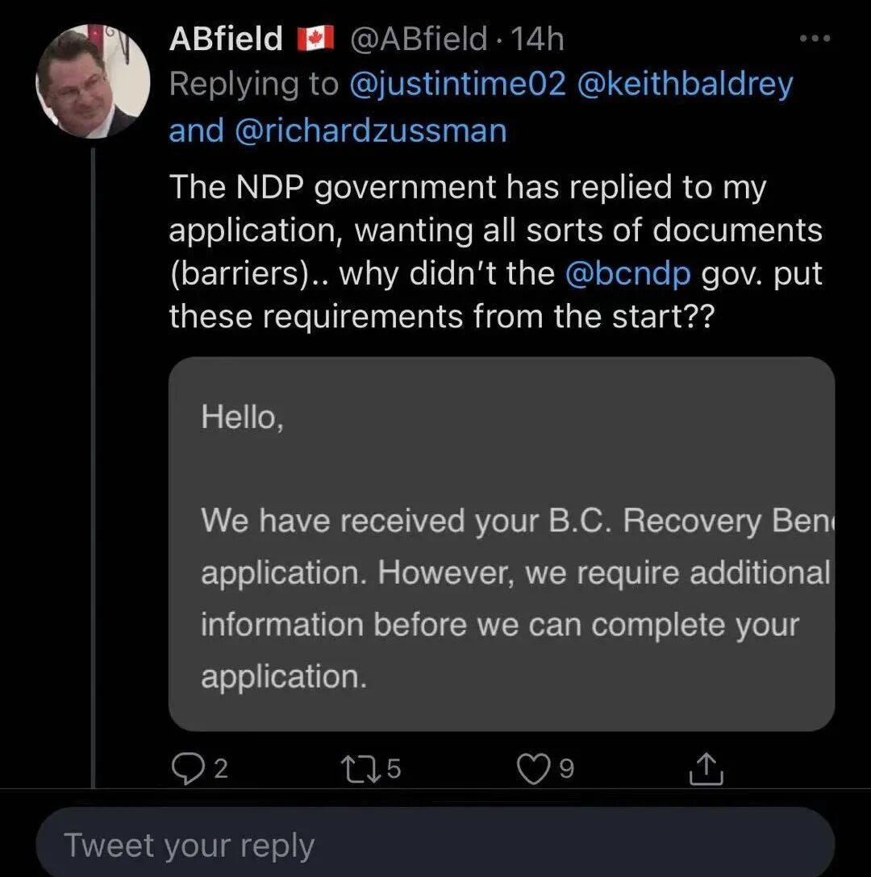Click the @ABfield handle in the header
The image size is (871, 877).
(x=418, y=39)
